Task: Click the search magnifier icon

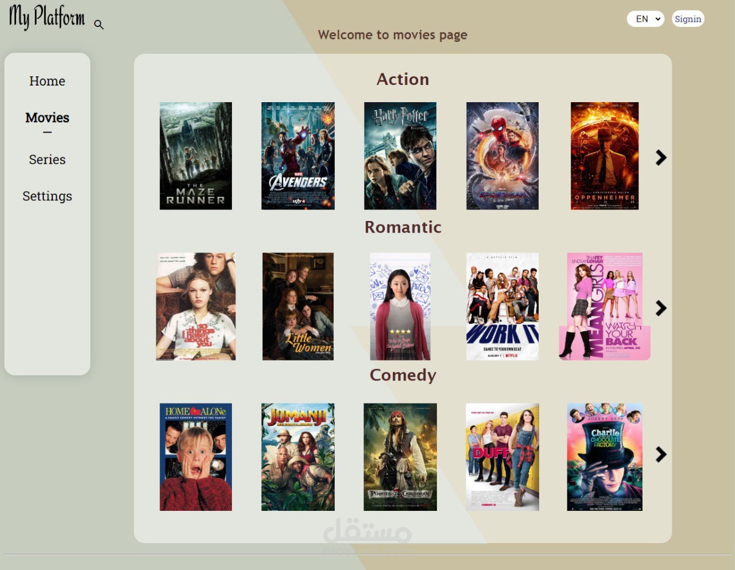Action: (x=99, y=25)
